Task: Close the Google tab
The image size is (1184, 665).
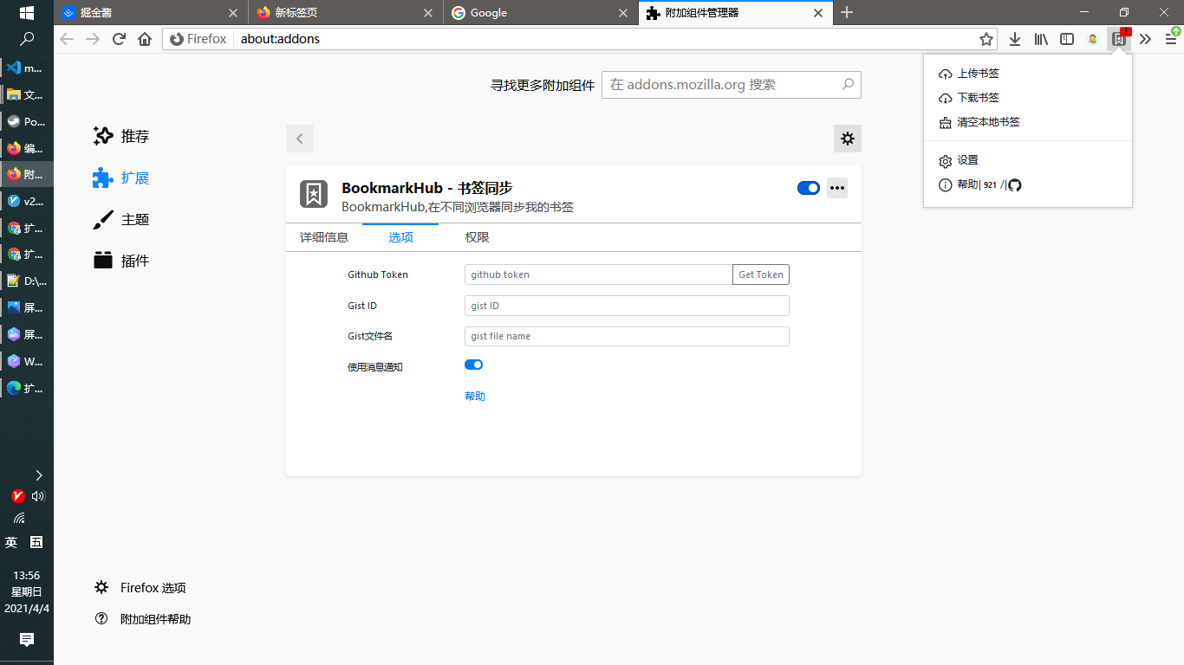Action: point(623,13)
